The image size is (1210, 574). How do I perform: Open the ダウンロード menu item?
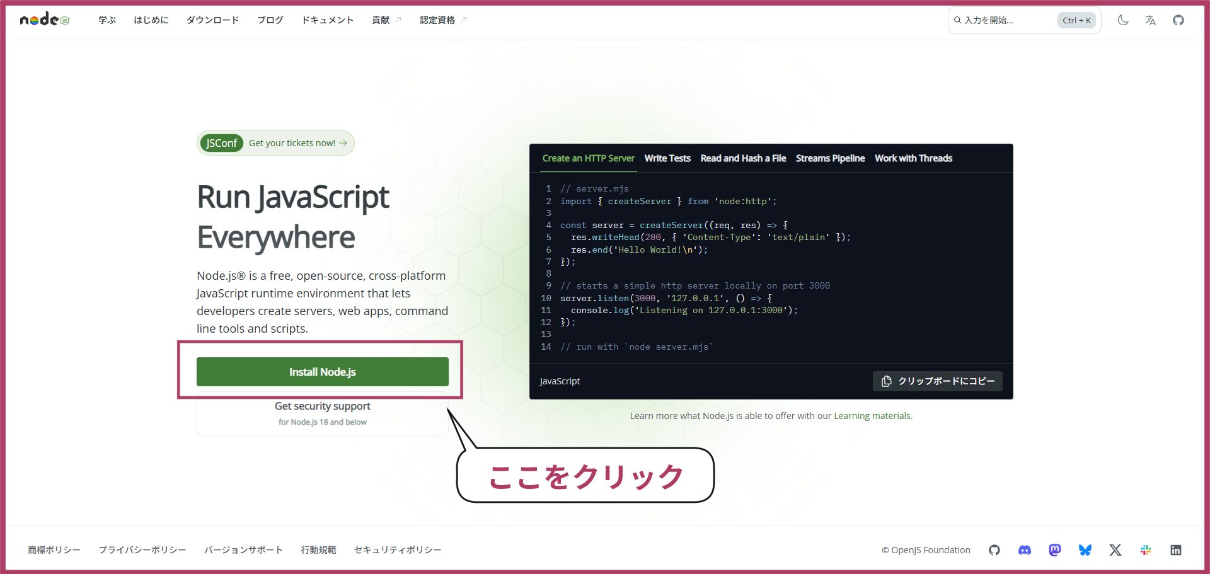click(213, 20)
